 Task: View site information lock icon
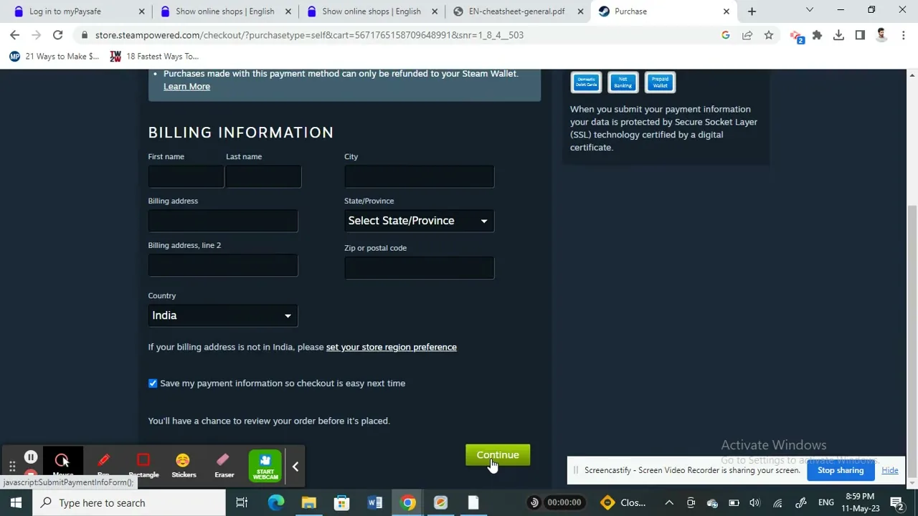pos(85,34)
